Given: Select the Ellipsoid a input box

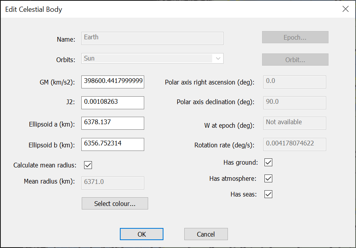Looking at the screenshot, I should (x=113, y=123).
